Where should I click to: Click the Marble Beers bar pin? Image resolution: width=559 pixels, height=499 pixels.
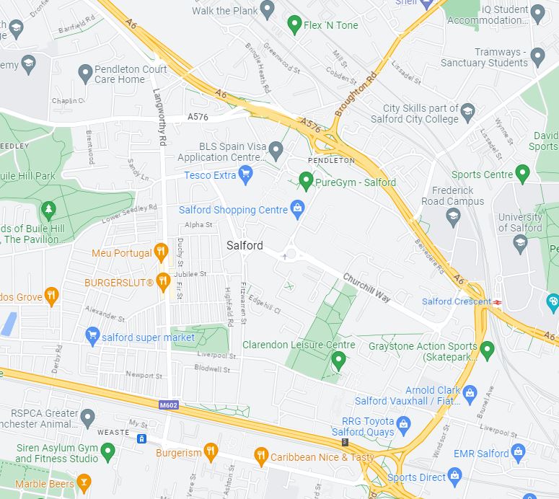84,483
